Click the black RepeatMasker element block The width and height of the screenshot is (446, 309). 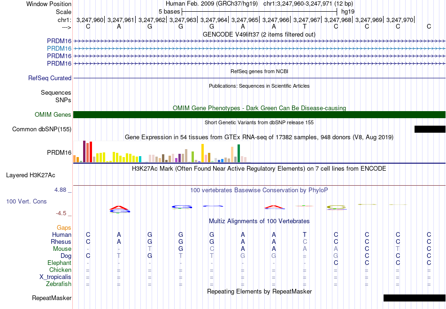[415, 298]
